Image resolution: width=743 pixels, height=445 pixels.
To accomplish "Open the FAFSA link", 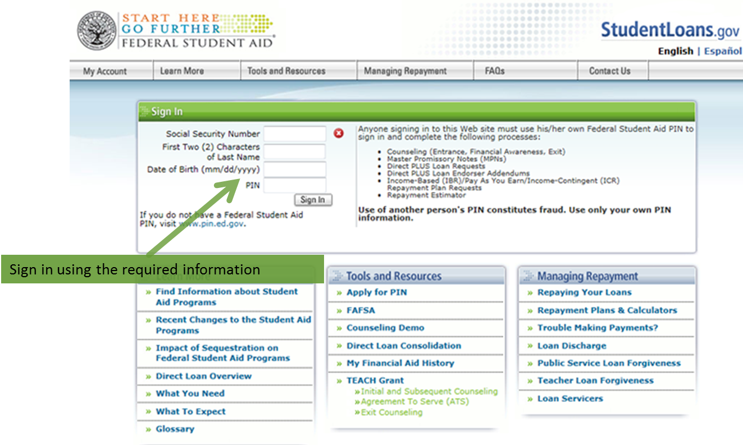I will (x=361, y=310).
